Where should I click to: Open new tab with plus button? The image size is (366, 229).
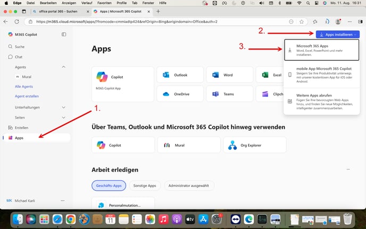(x=158, y=11)
